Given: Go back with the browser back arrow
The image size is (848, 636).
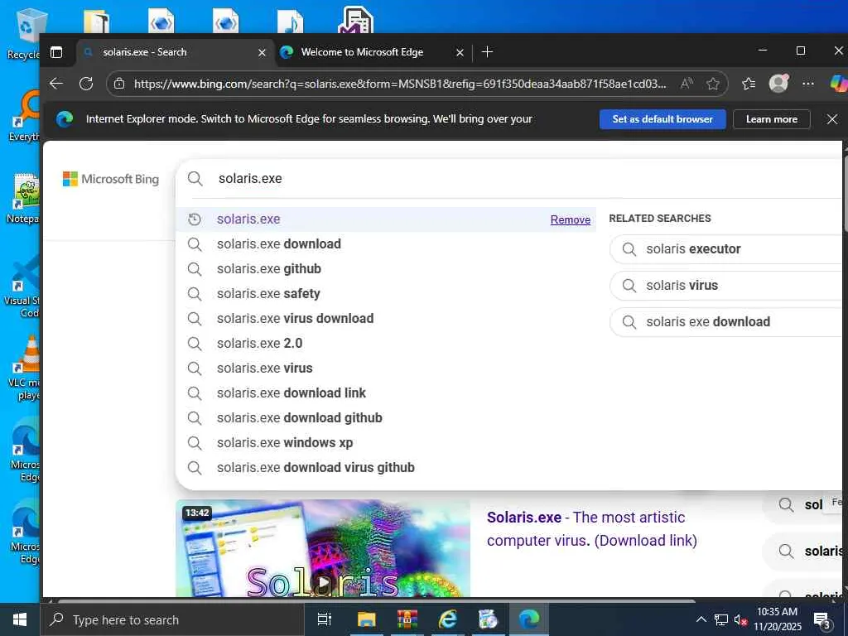Looking at the screenshot, I should pos(56,84).
